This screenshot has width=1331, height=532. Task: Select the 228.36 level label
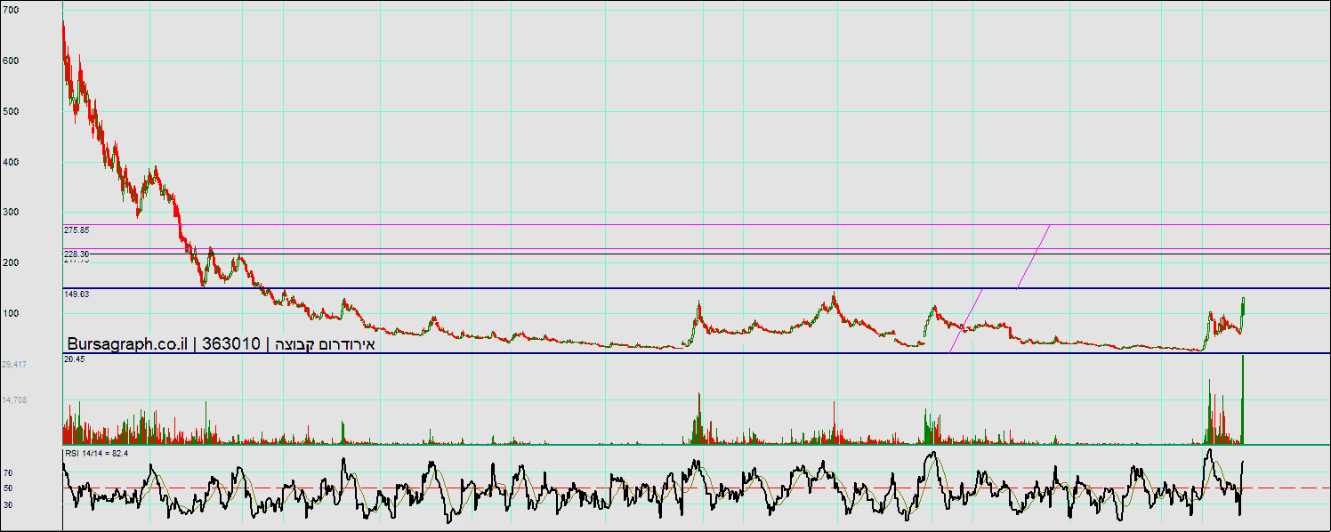(77, 254)
